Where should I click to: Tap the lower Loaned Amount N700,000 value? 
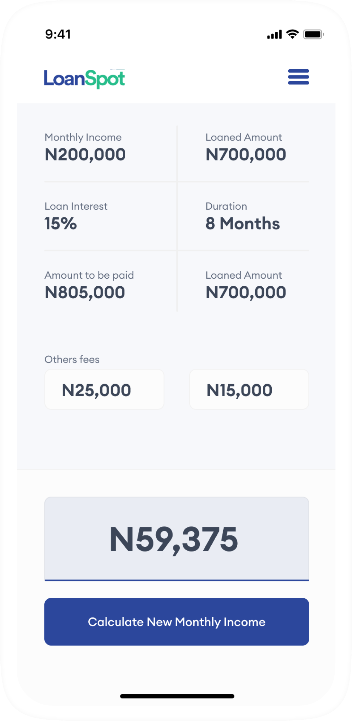click(x=246, y=292)
